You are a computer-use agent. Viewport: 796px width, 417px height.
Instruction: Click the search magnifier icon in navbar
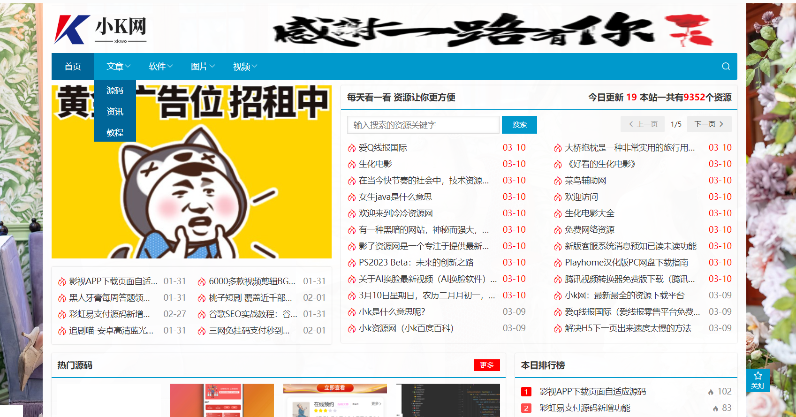(x=726, y=67)
